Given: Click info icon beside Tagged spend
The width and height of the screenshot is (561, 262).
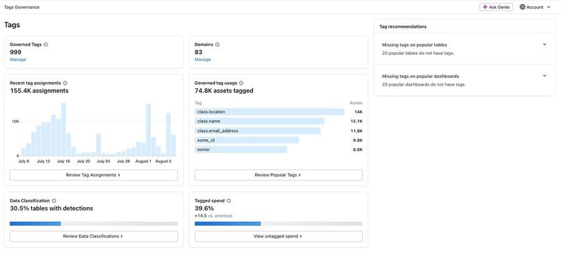Looking at the screenshot, I should click(x=229, y=201).
